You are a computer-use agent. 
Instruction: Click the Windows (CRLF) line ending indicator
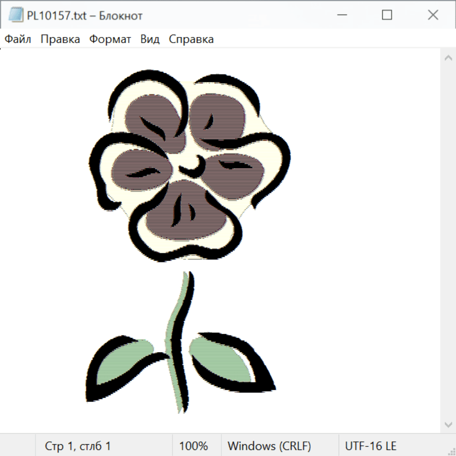point(269,446)
